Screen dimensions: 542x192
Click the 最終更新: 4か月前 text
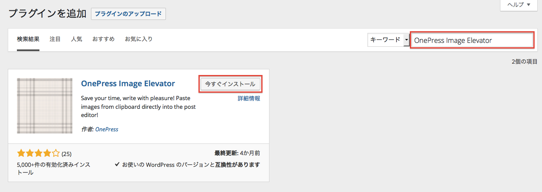237,153
